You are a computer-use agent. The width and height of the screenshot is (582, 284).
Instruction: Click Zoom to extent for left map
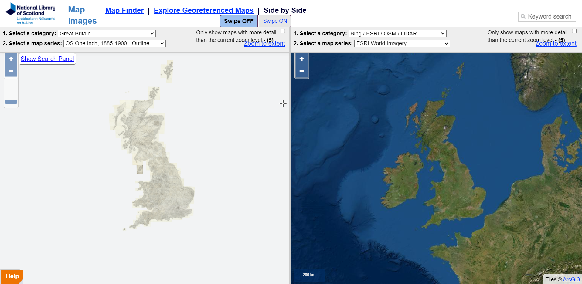(x=264, y=43)
